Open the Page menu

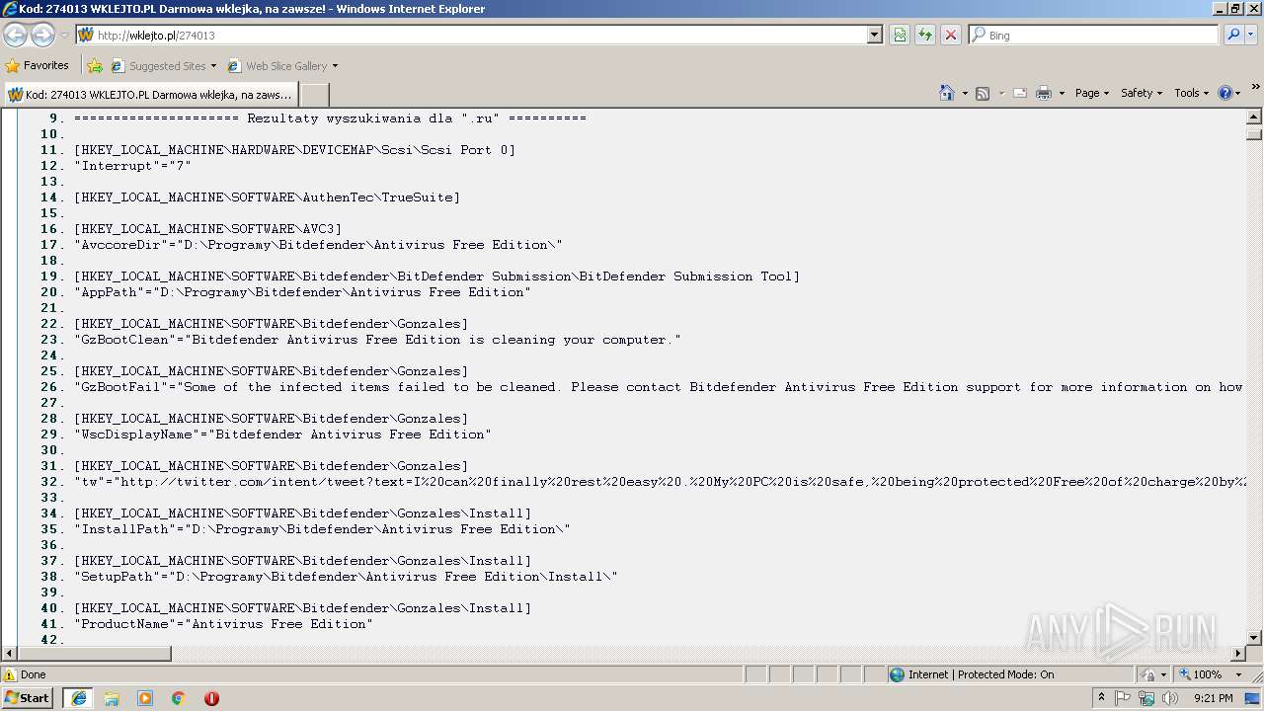pyautogui.click(x=1091, y=93)
